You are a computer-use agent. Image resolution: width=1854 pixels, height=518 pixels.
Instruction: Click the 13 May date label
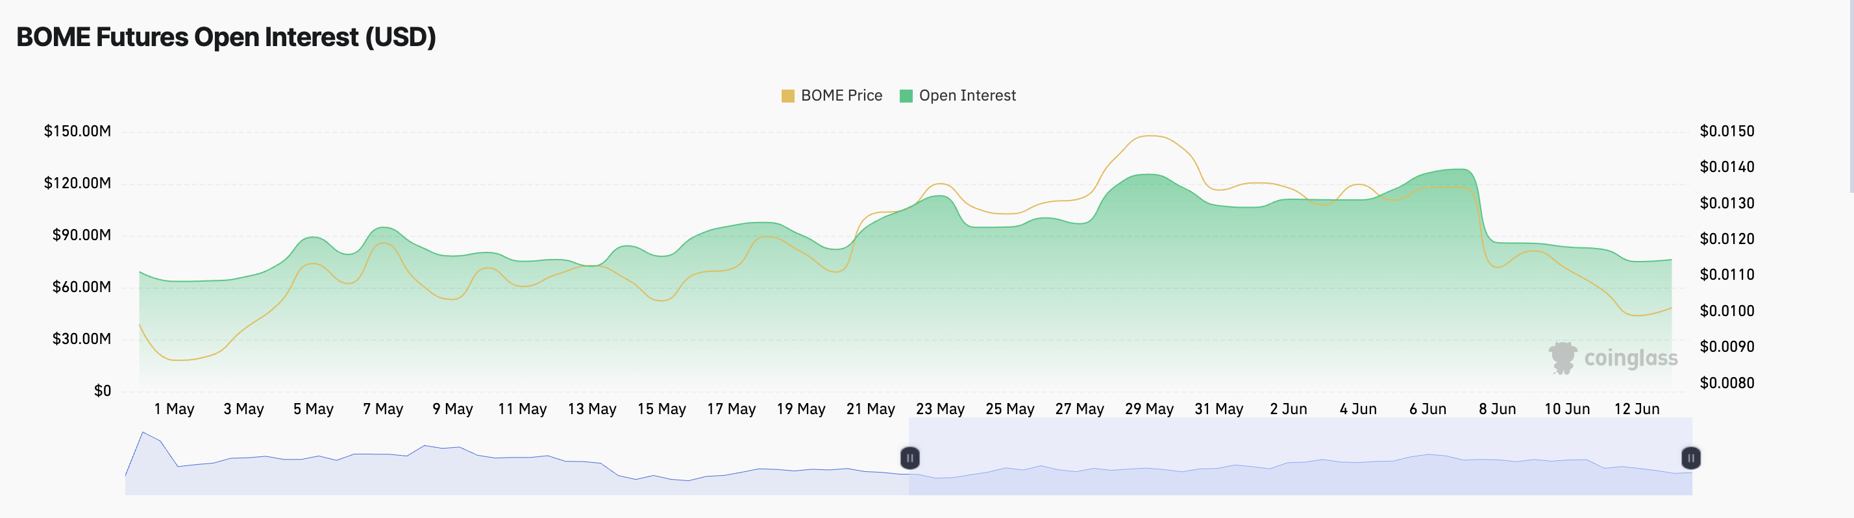[x=592, y=410]
